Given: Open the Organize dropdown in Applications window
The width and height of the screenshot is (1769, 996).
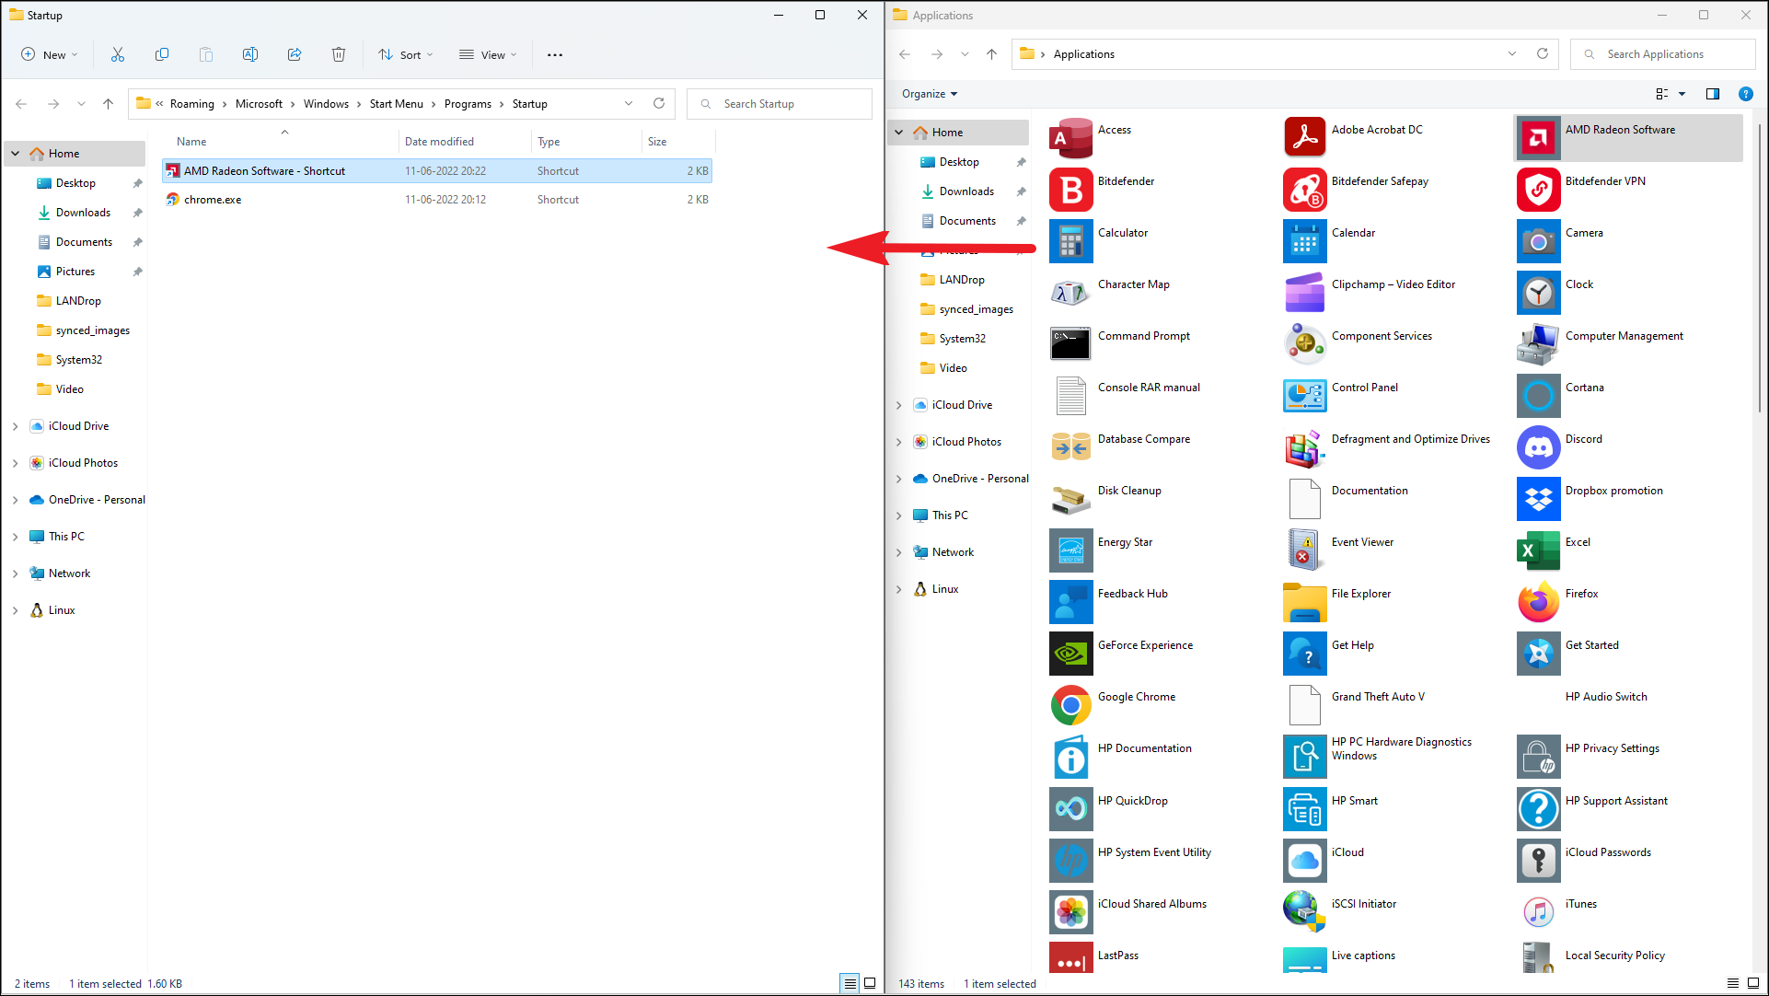Looking at the screenshot, I should 930,94.
